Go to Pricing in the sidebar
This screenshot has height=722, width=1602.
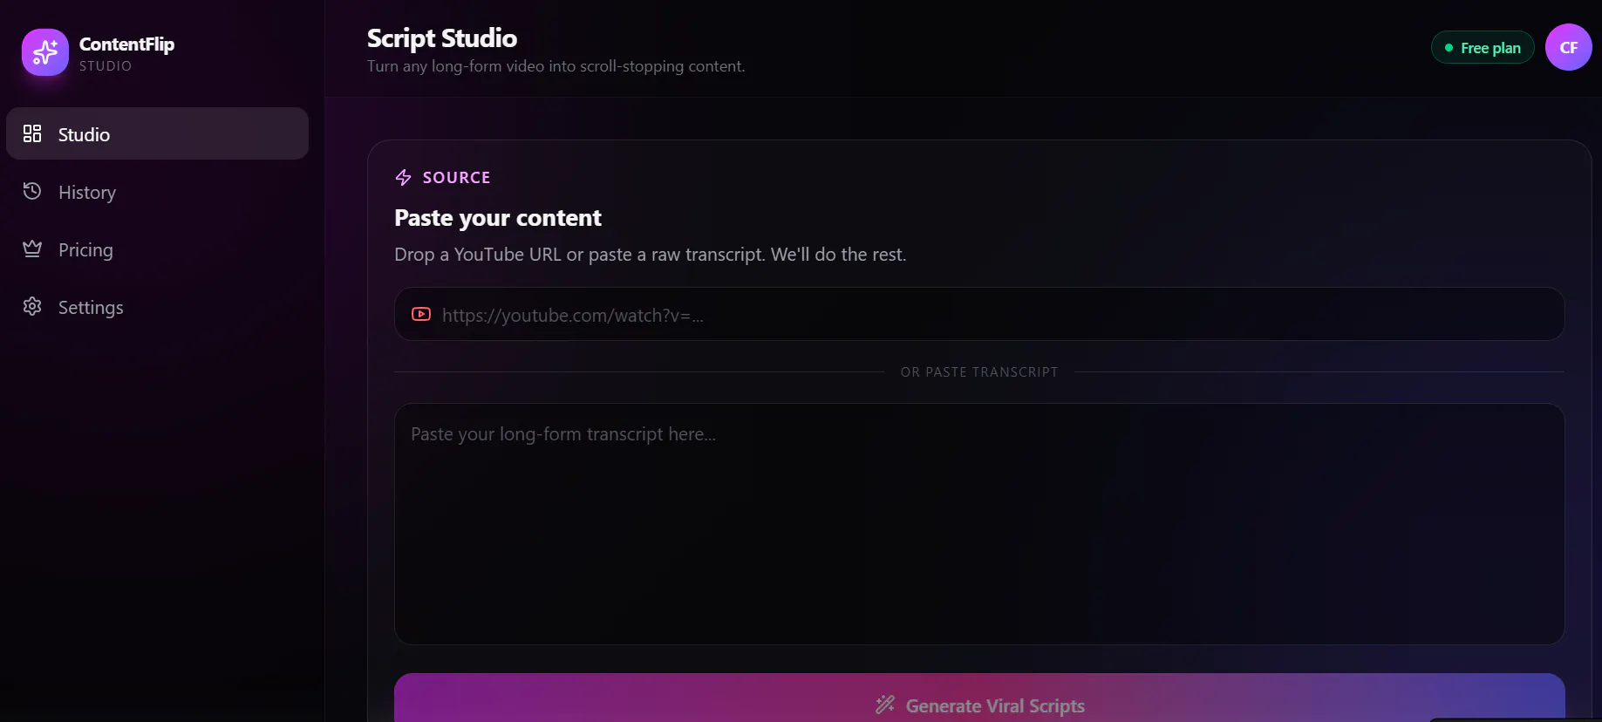click(157, 249)
